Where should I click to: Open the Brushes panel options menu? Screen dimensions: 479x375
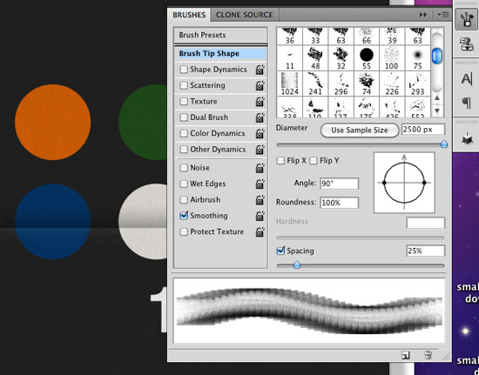click(x=443, y=15)
